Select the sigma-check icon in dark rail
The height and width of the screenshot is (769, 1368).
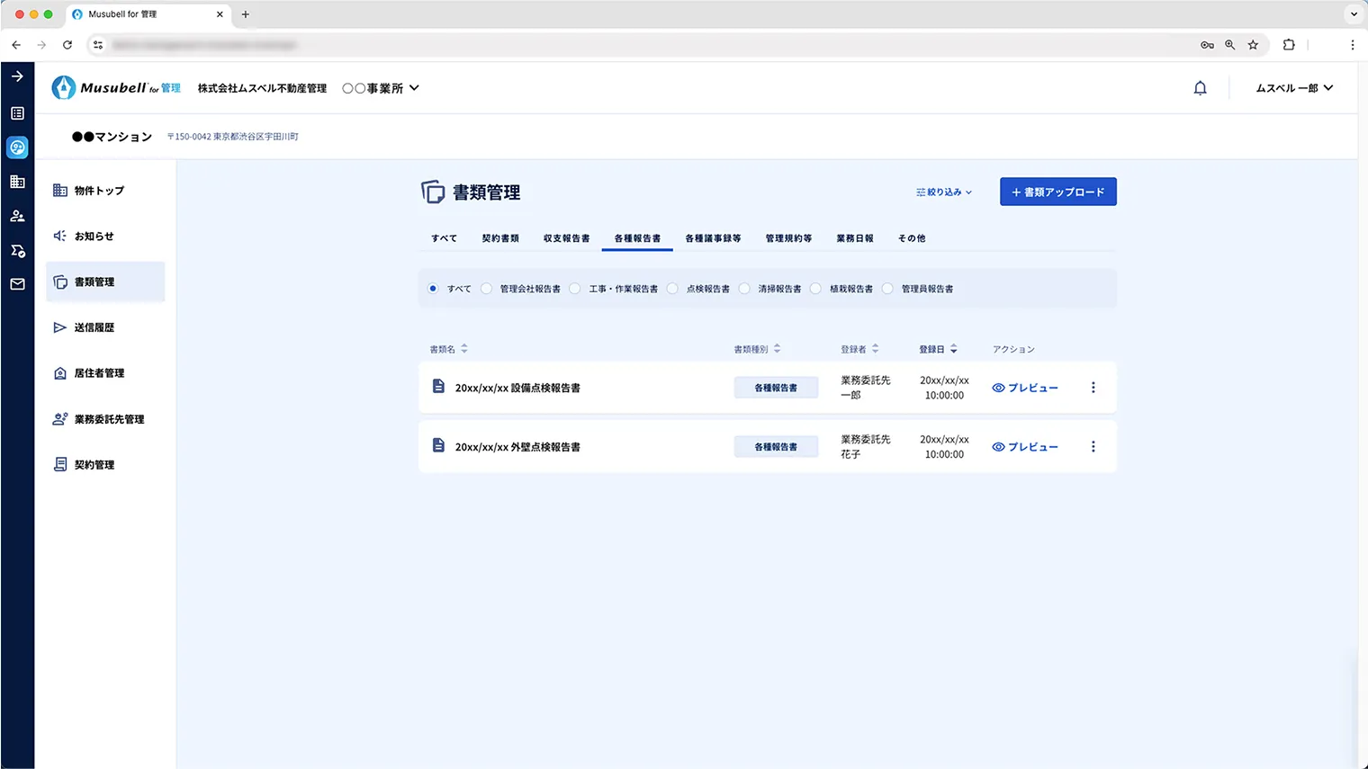17,250
